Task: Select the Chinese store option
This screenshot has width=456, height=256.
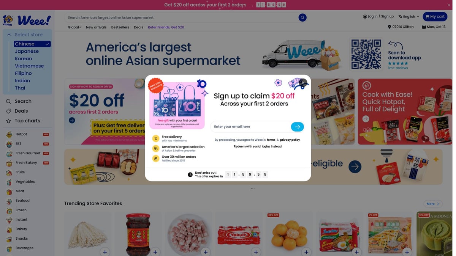Action: pyautogui.click(x=32, y=44)
